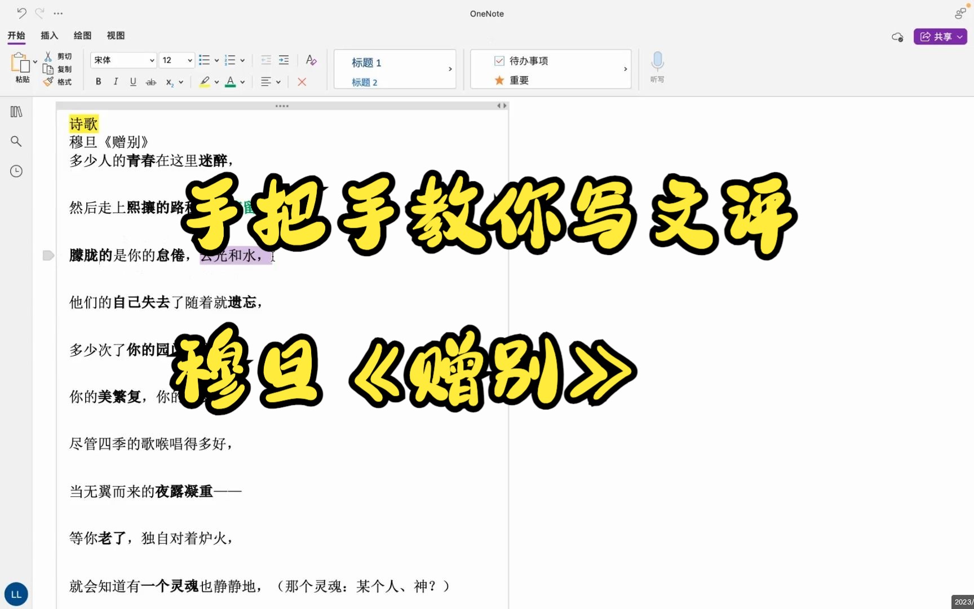The height and width of the screenshot is (609, 974).
Task: Check cloud sync status icon
Action: [897, 37]
